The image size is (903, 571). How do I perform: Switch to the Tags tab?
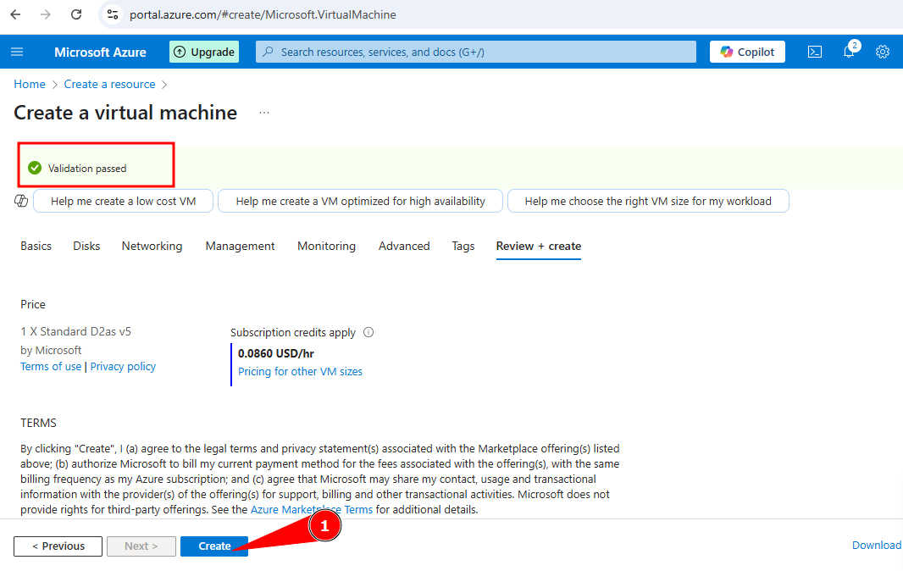(x=463, y=246)
